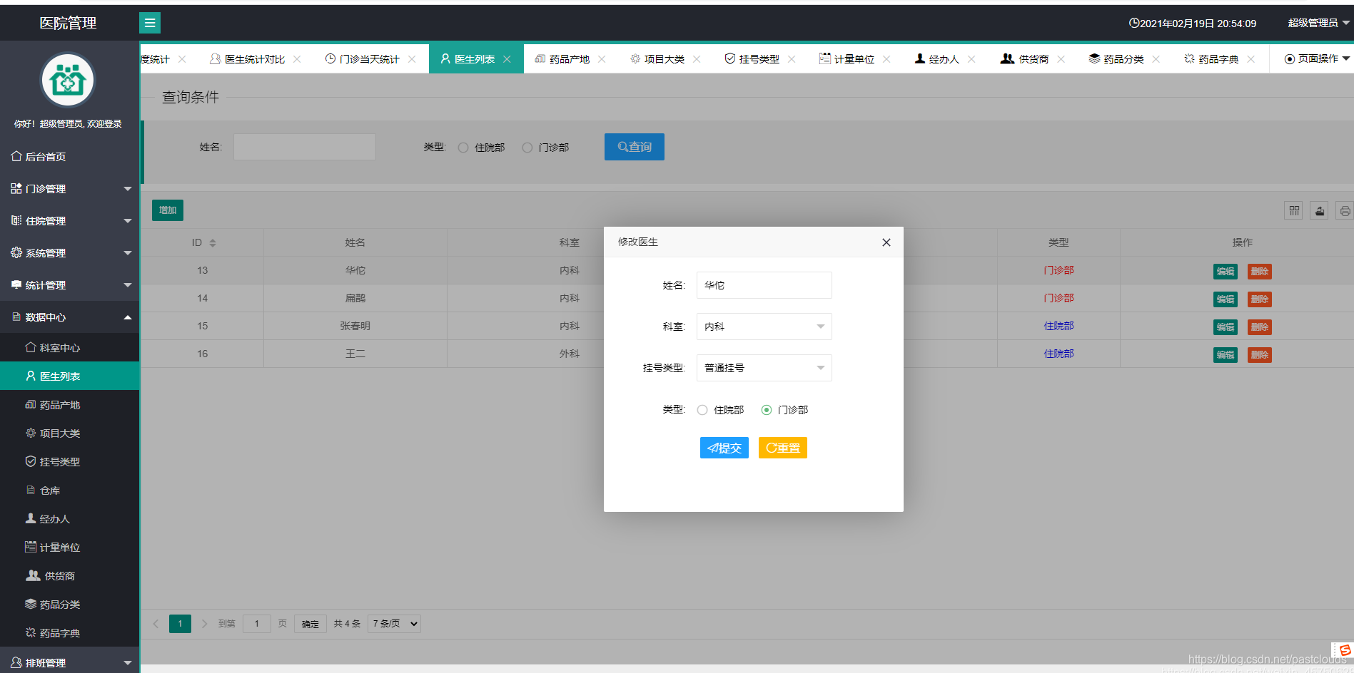The height and width of the screenshot is (673, 1354).
Task: Open the 页面操作 dropdown
Action: pyautogui.click(x=1317, y=58)
